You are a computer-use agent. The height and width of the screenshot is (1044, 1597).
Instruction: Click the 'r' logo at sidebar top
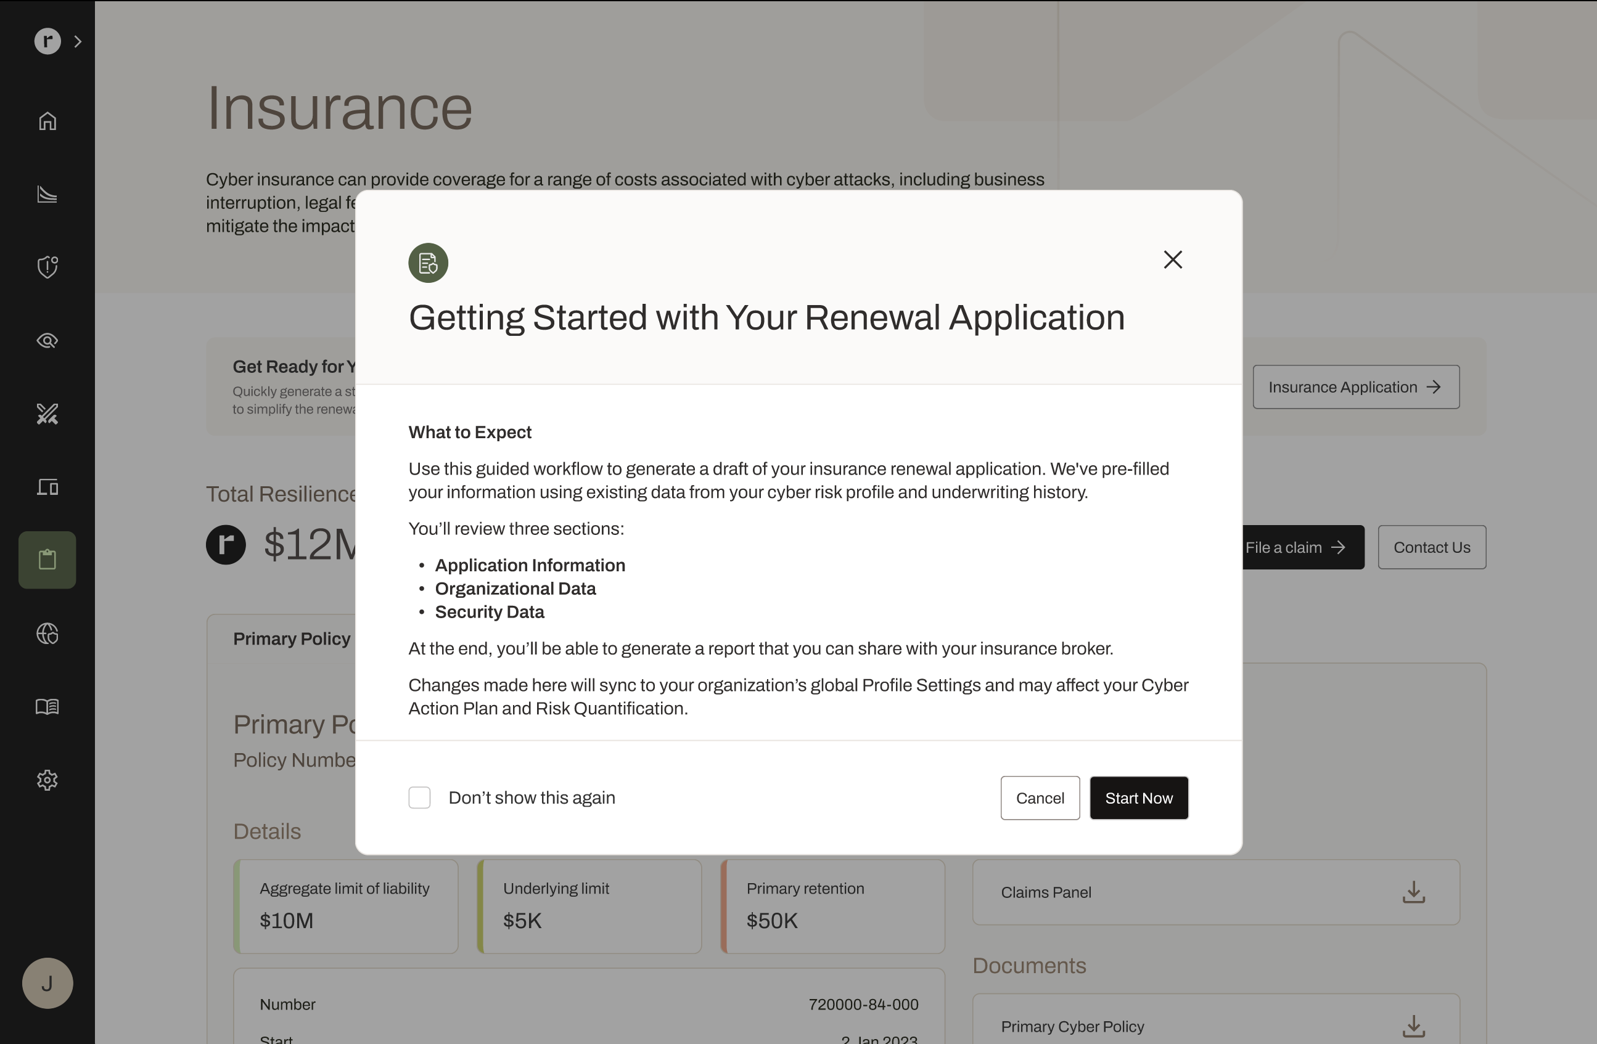(47, 41)
